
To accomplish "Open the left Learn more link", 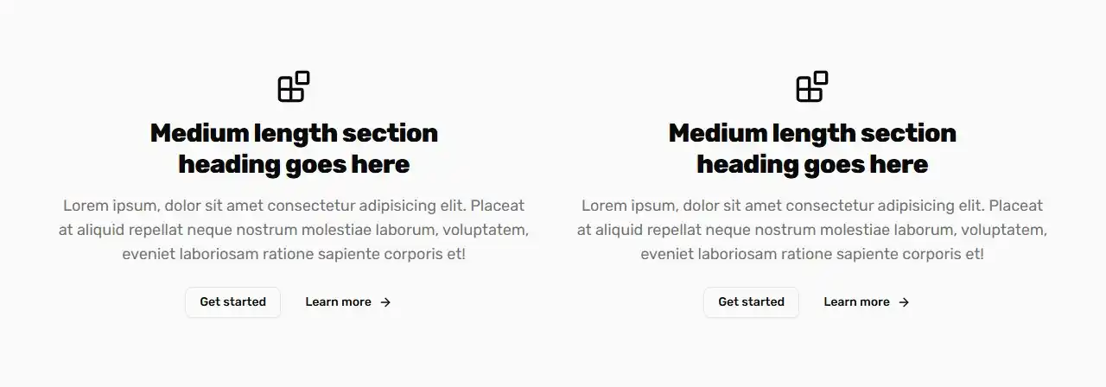I will (x=339, y=301).
